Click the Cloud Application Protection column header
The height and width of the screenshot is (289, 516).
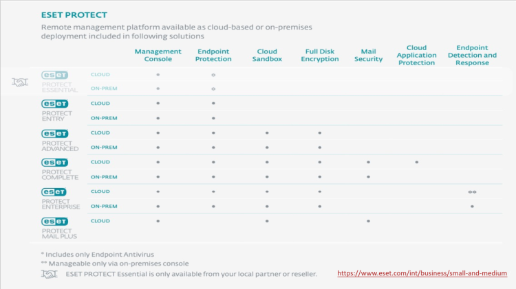pyautogui.click(x=416, y=55)
